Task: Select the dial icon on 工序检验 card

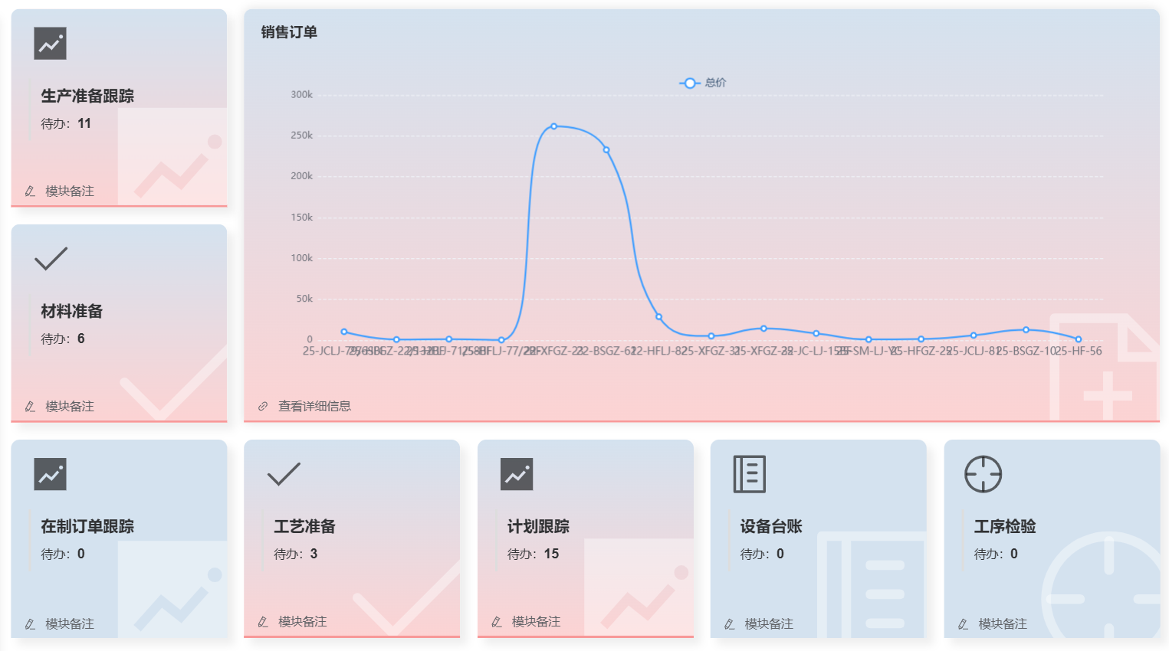Action: pos(982,474)
